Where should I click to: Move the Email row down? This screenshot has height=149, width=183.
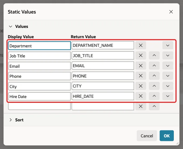coord(168,66)
